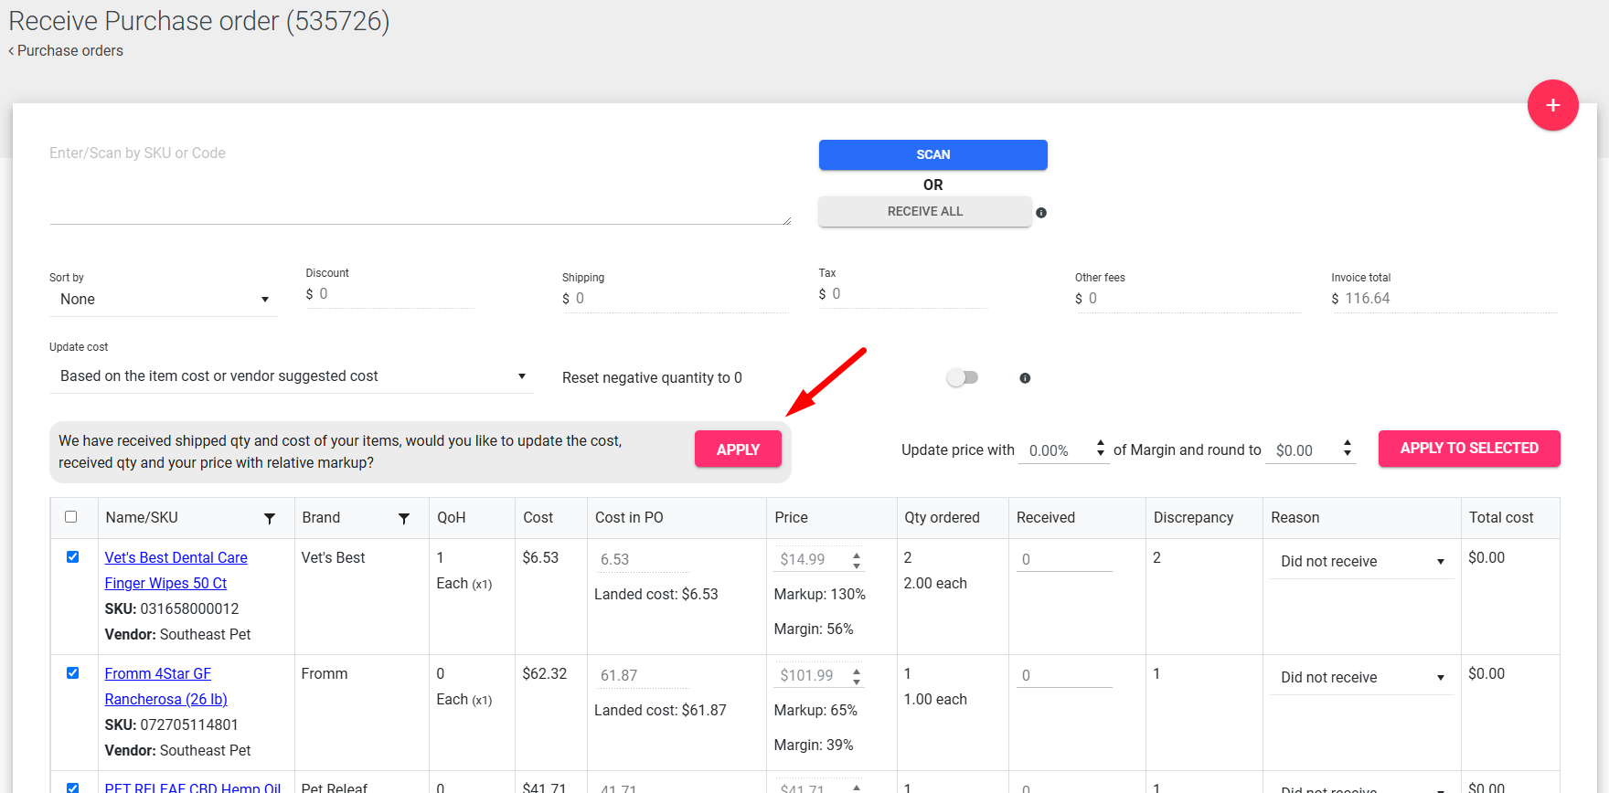Uncheck the Fromm 4Star GF row checkbox
Screen dimensions: 1609x793
coord(73,673)
